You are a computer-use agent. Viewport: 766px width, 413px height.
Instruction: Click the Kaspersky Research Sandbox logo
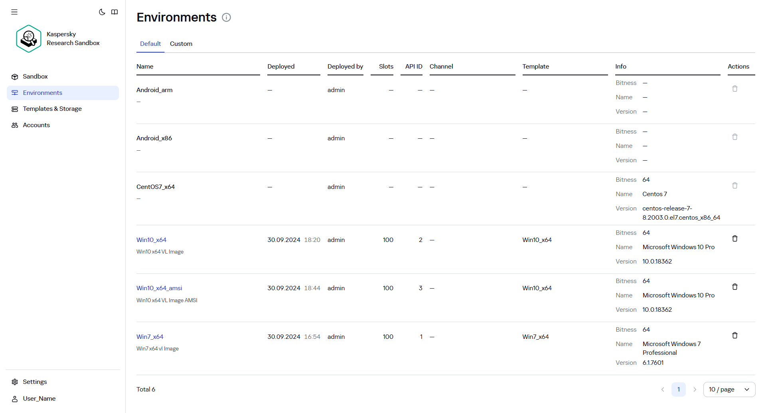coord(29,39)
